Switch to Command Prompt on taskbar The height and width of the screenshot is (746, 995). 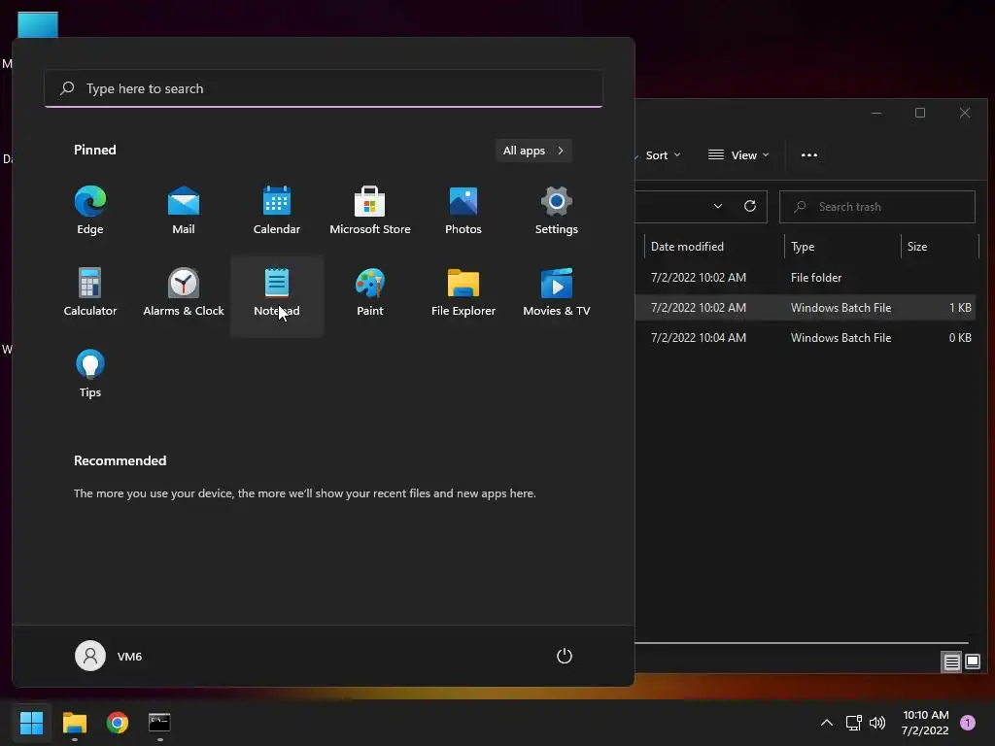[160, 723]
